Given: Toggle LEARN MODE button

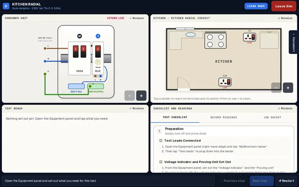Looking at the screenshot, I should [256, 6].
